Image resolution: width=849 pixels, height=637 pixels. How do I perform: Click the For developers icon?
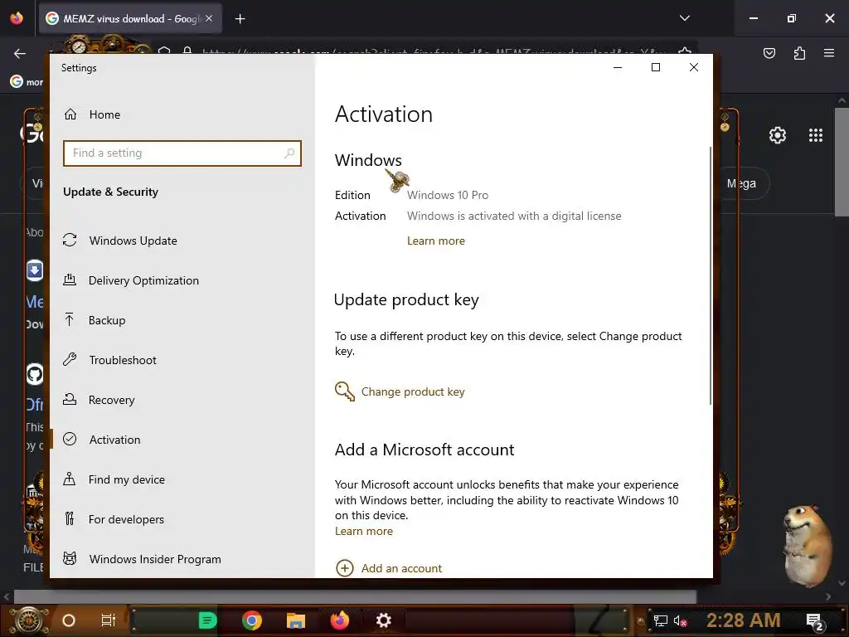point(70,518)
